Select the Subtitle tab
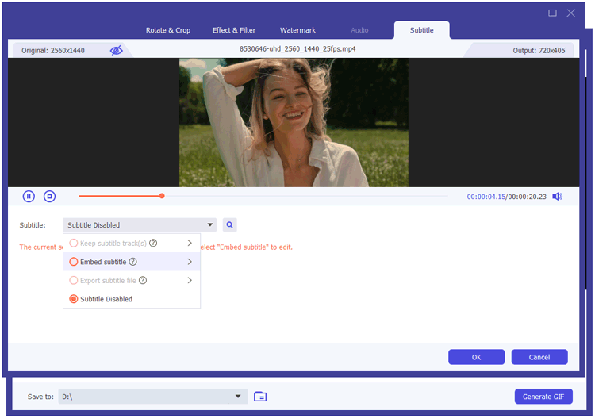Screen dimensions: 595x418 coord(421,30)
